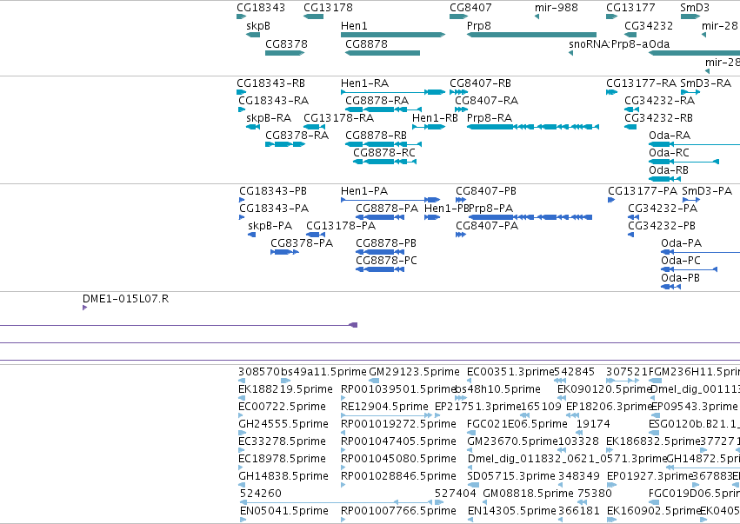The height and width of the screenshot is (524, 740).
Task: Select the DME1-015L07.R BAC end
Action: (84, 308)
